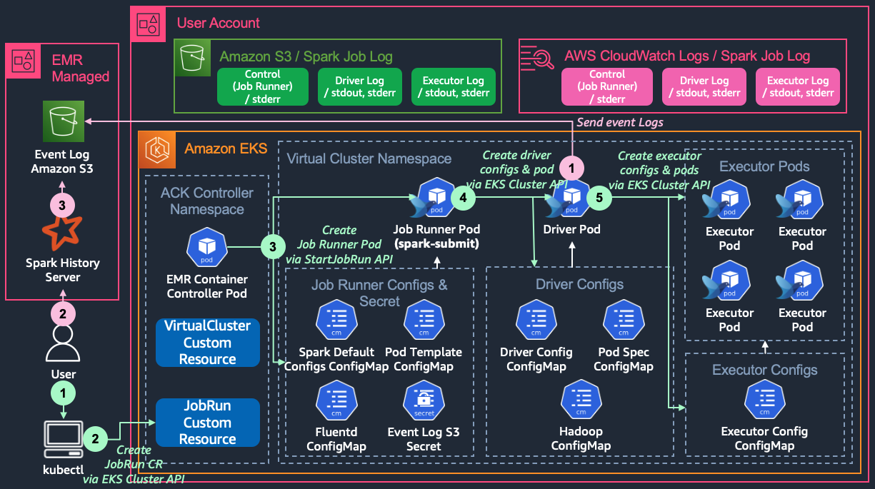Image resolution: width=875 pixels, height=489 pixels.
Task: Click the pink CloudWatch Control Job Runner box
Action: pyautogui.click(x=607, y=87)
